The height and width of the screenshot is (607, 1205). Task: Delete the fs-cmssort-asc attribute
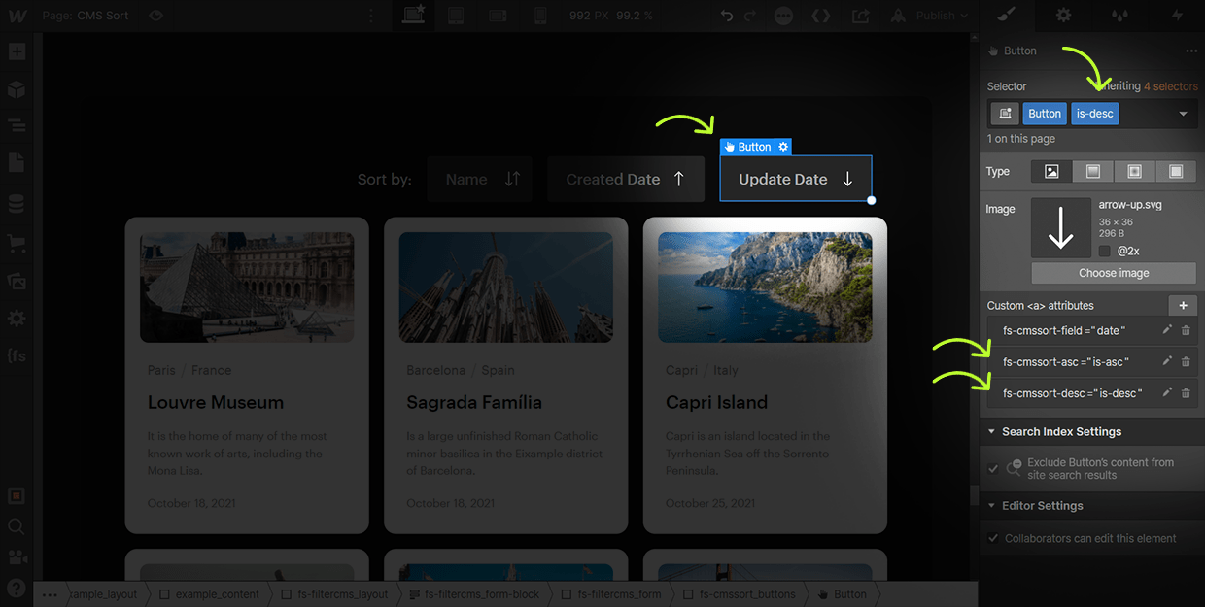pos(1186,362)
